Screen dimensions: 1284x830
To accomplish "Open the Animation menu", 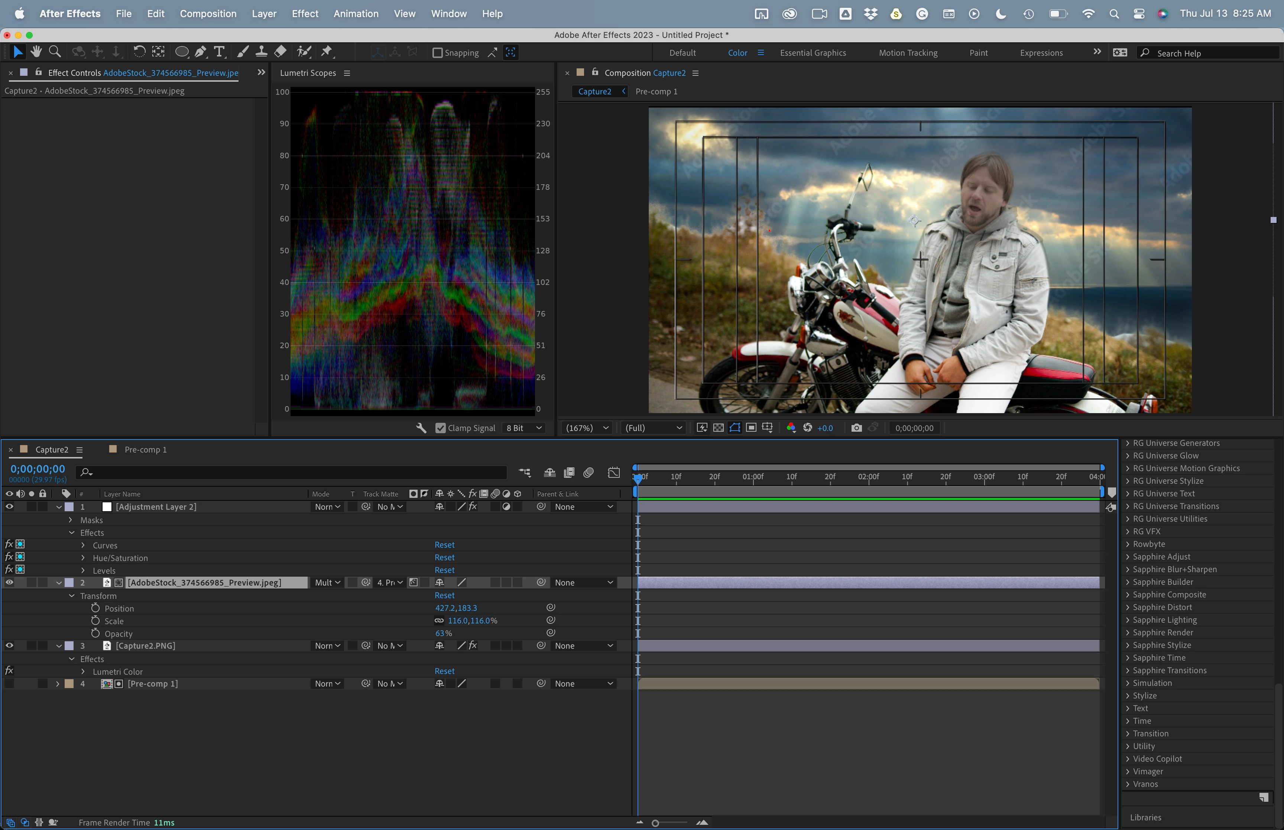I will tap(356, 13).
